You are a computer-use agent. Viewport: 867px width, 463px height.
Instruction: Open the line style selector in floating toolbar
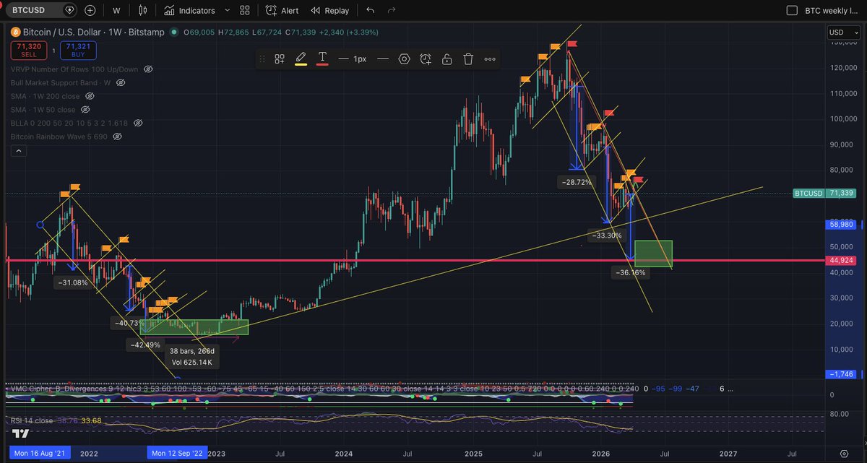pos(382,59)
